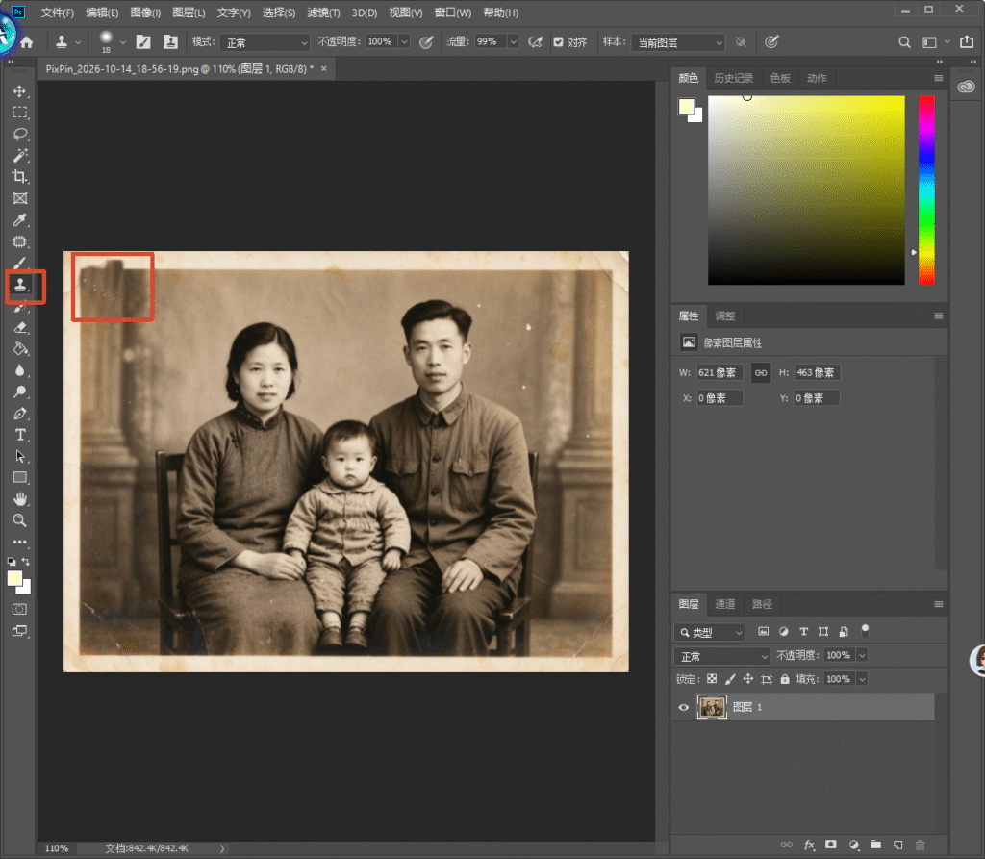Open the Flow 99% dropdown arrow

pyautogui.click(x=514, y=42)
